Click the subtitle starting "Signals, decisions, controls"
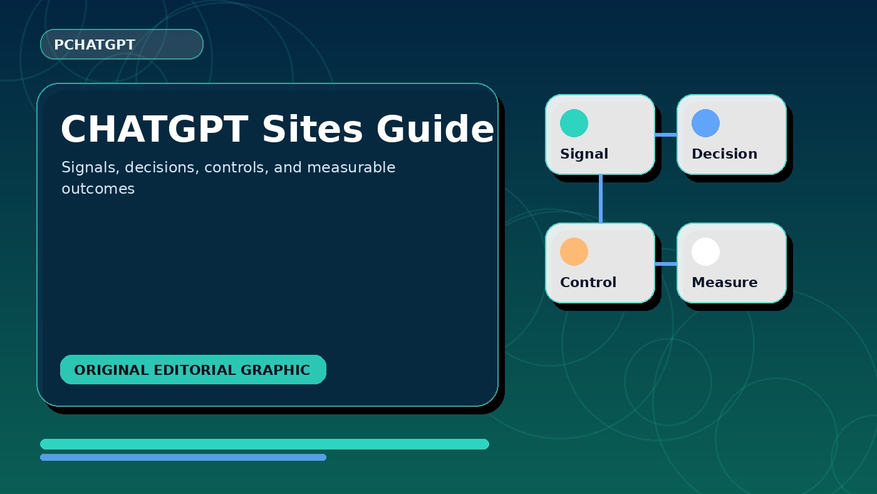This screenshot has height=494, width=877. click(x=228, y=178)
